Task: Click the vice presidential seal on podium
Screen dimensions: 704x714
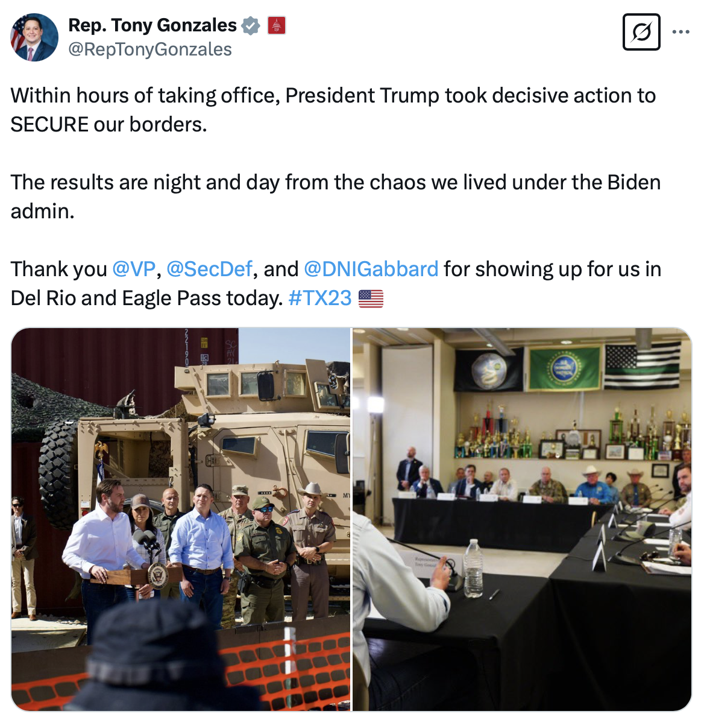Action: 157,575
